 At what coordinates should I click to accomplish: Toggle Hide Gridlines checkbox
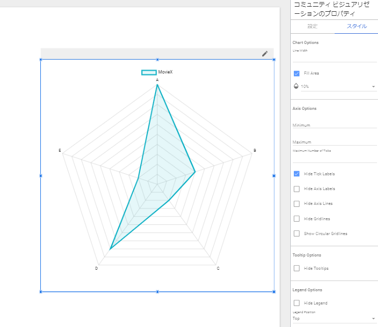[x=297, y=219]
